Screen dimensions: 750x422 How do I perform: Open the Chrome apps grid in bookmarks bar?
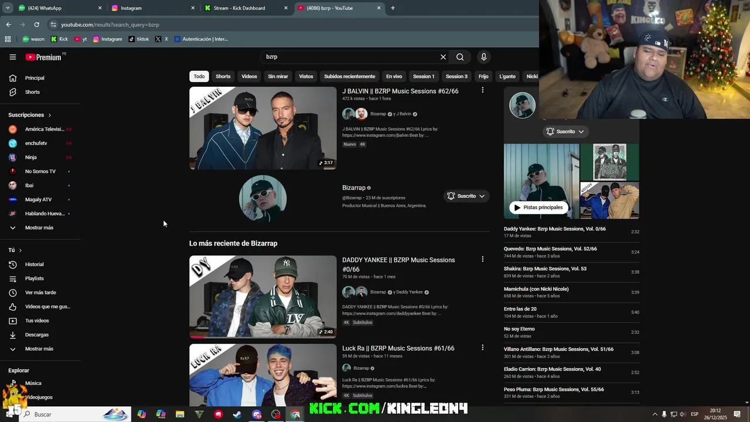[x=8, y=39]
